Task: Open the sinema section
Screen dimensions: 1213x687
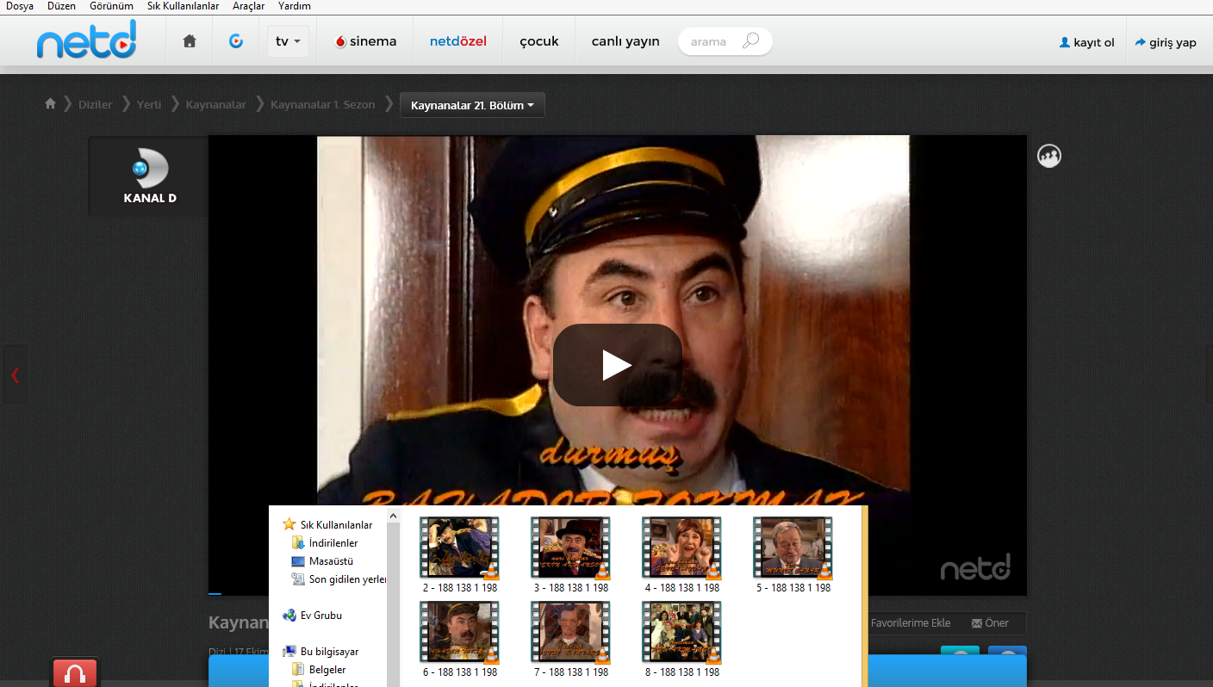Action: click(x=365, y=41)
